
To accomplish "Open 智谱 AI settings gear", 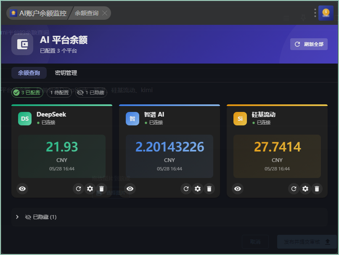I will click(x=198, y=189).
